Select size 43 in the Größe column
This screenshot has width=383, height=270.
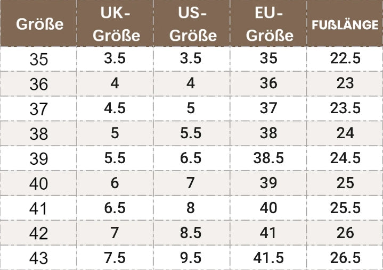(38, 258)
